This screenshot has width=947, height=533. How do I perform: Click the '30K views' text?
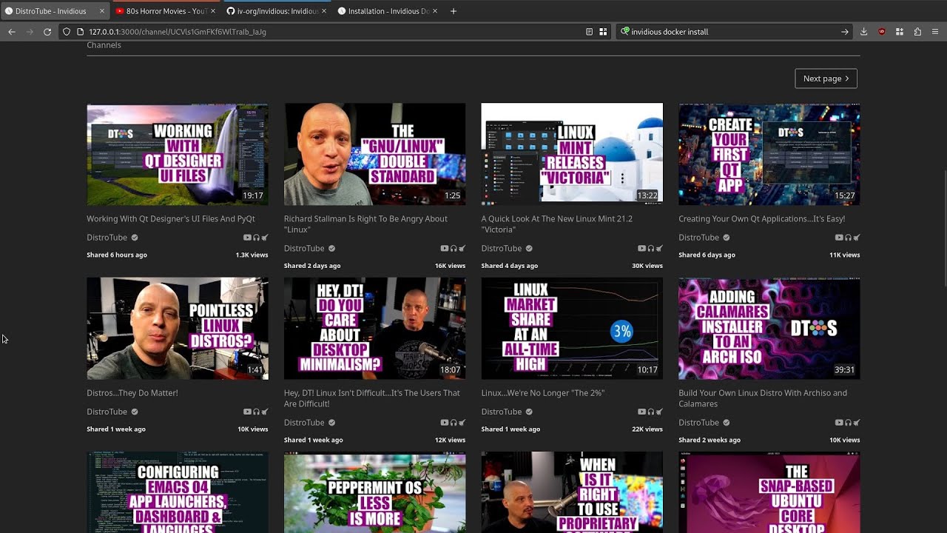pos(647,266)
